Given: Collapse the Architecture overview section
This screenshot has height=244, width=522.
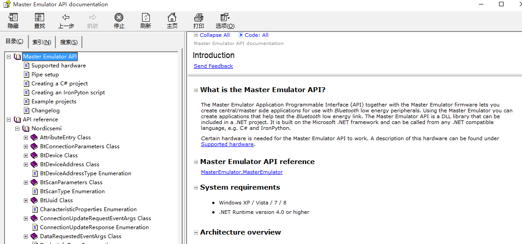Looking at the screenshot, I should (x=196, y=232).
